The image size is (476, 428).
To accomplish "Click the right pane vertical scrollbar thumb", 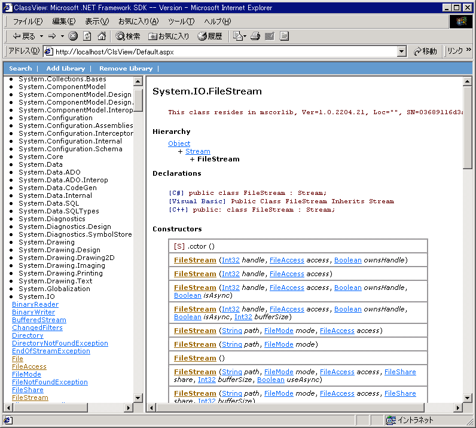I will pos(467,127).
